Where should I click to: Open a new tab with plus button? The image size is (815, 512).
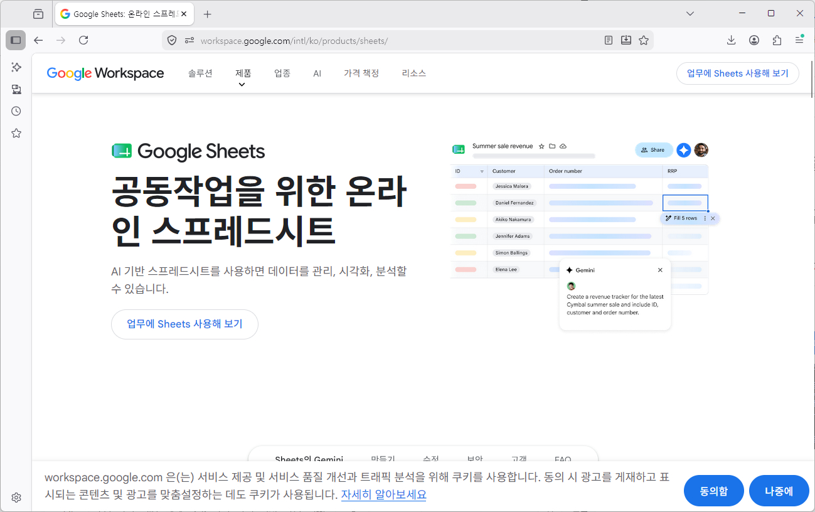click(208, 14)
